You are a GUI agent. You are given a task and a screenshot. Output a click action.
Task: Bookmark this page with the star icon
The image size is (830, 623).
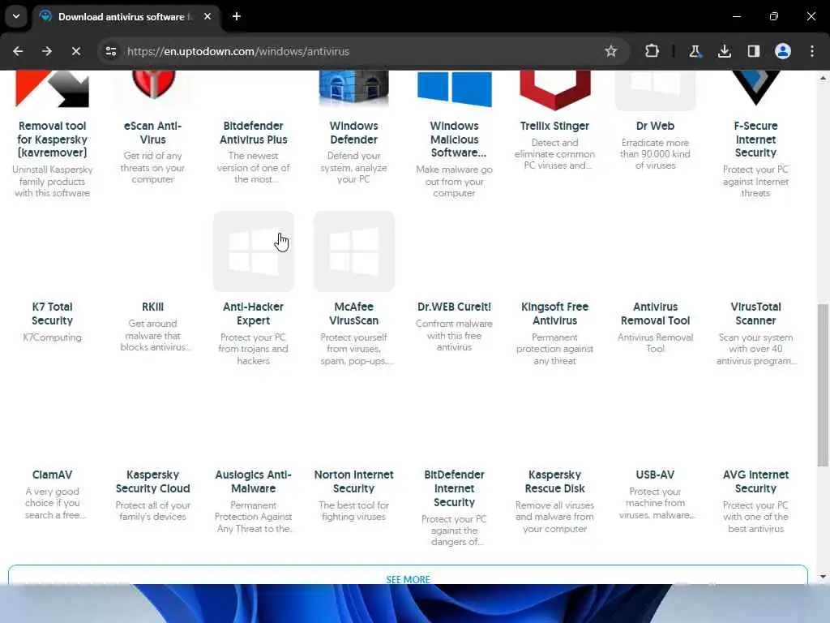click(611, 51)
